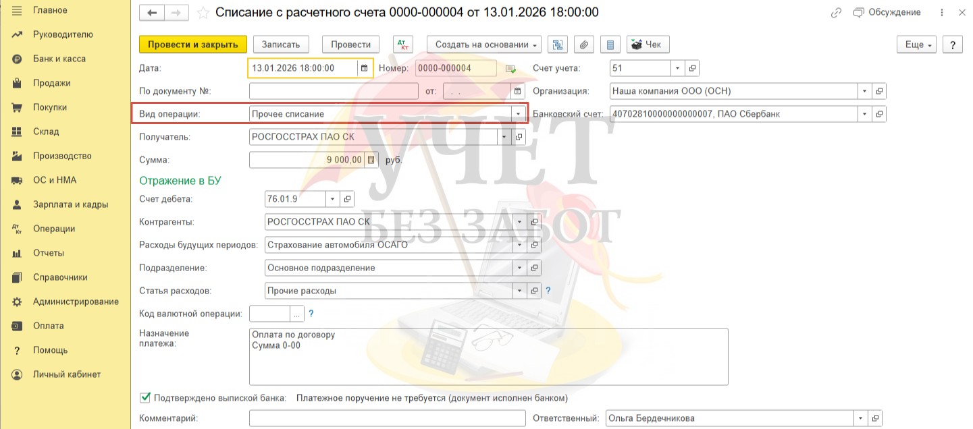Open calendar for the 'от' date
This screenshot has width=973, height=429.
coord(518,91)
